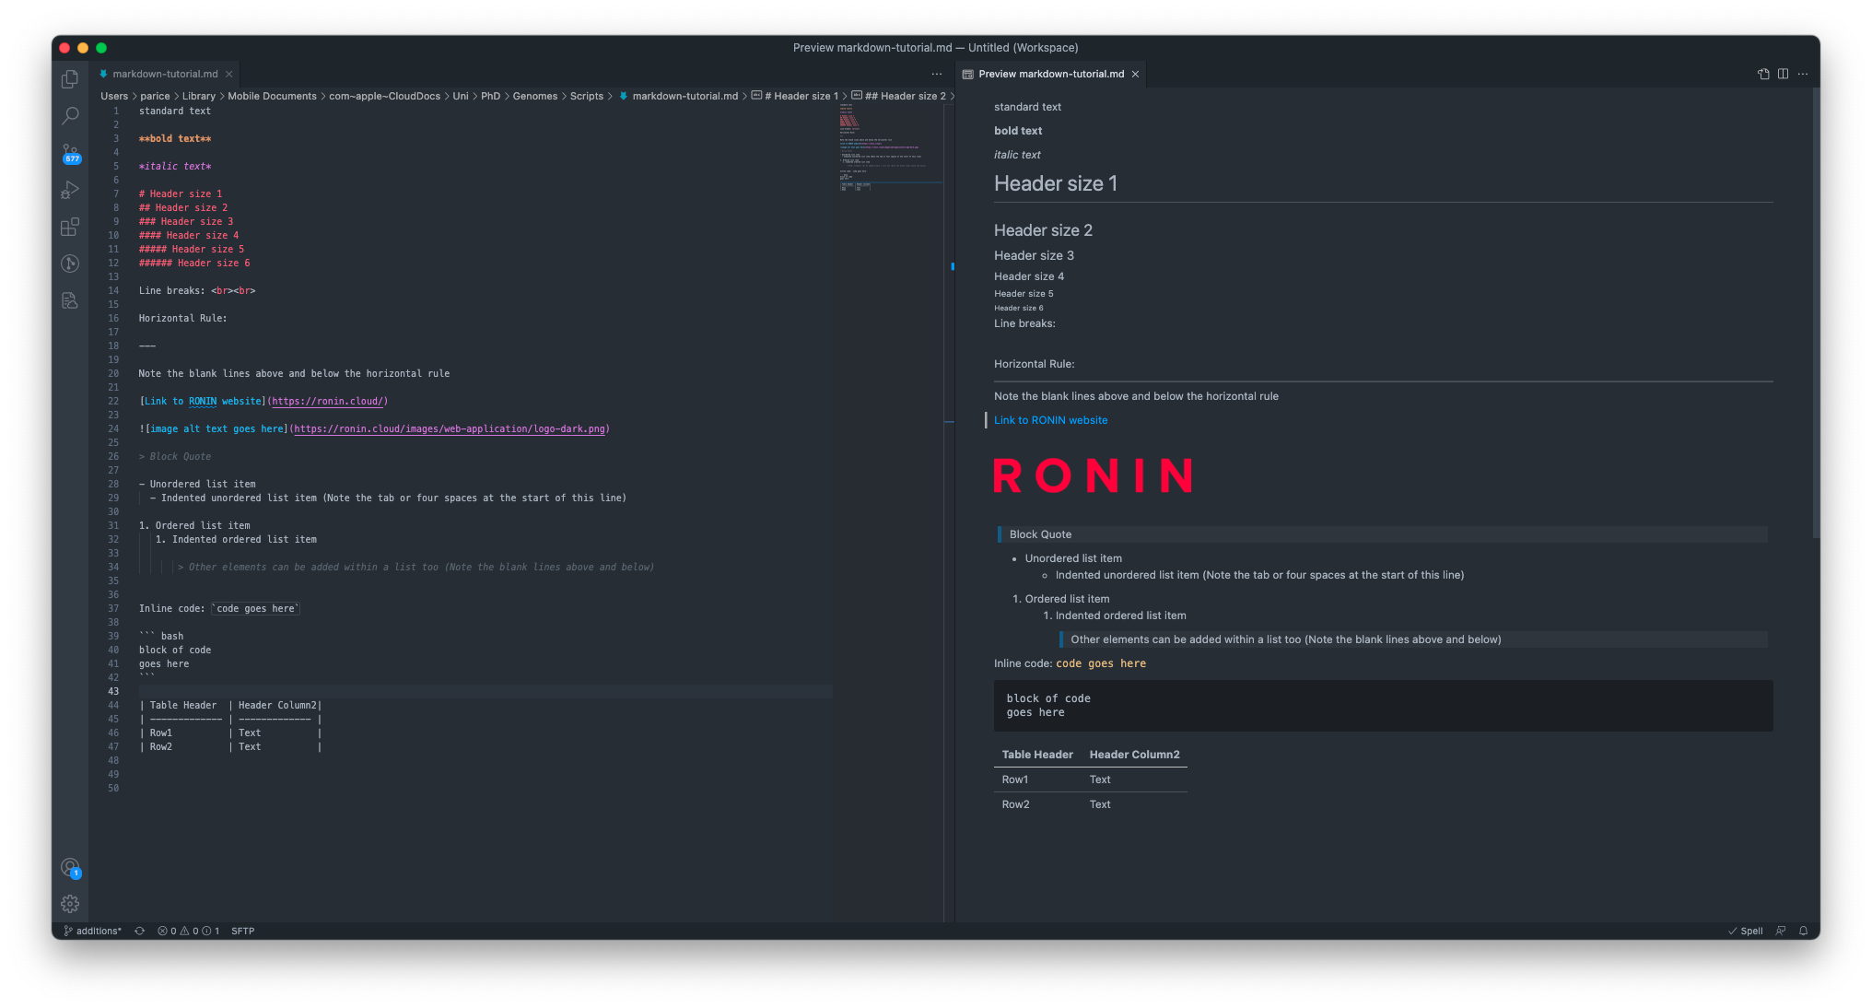This screenshot has height=1008, width=1872.
Task: Select the Preview markdown-tutorial.md tab
Action: (x=1050, y=74)
